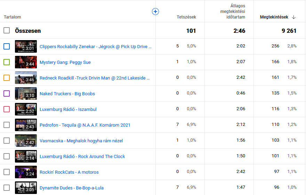Open Dynamite Dudes - Be-Bop-a-Lula link
This screenshot has width=306, height=195.
[x=71, y=188]
